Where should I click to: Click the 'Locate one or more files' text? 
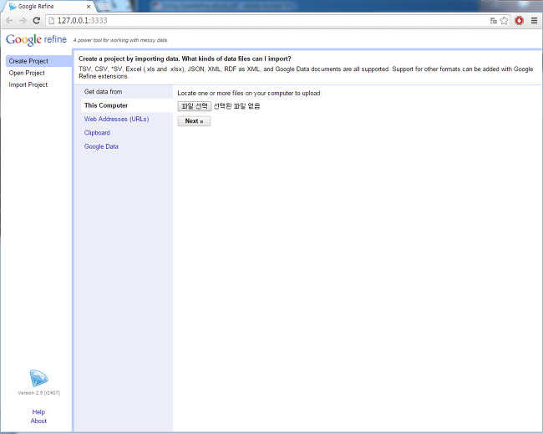(249, 94)
